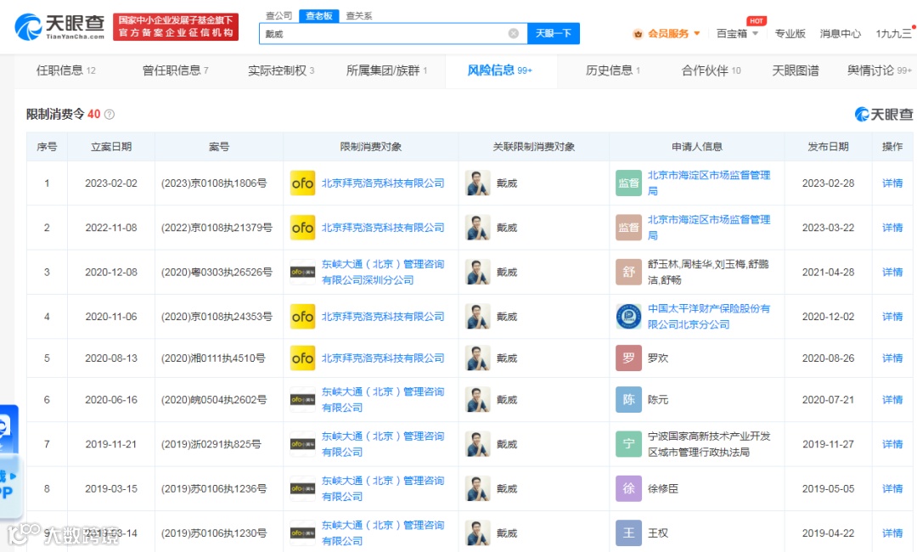Click the red 罗 applicant badge

tap(628, 358)
